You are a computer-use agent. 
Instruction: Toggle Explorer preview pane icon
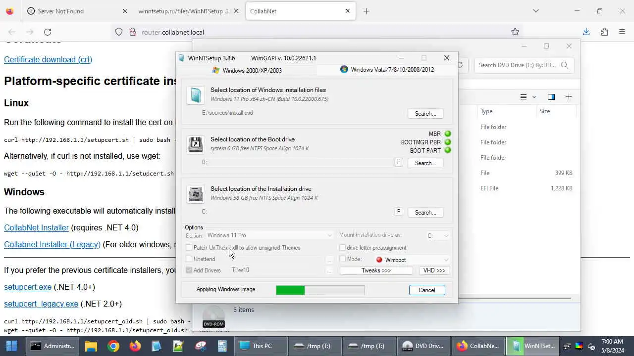pos(551,97)
